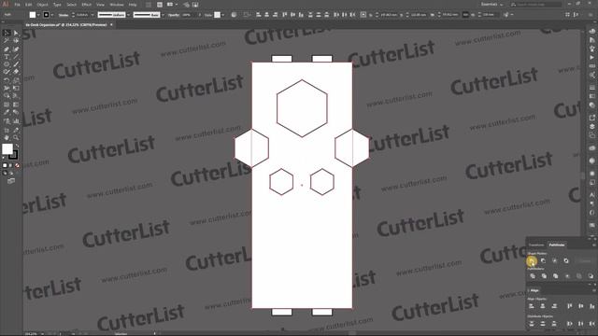Viewport: 598px width, 336px height.
Task: Click Vertical Align Bottom in Align panel
Action: click(x=591, y=306)
